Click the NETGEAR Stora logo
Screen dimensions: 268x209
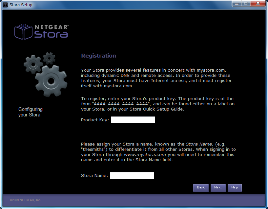click(x=41, y=31)
